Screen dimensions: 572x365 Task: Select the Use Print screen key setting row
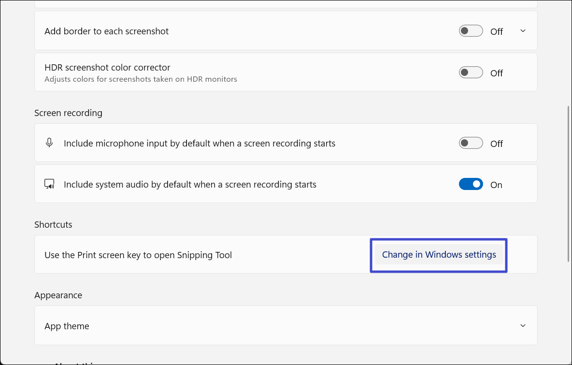pyautogui.click(x=193, y=254)
